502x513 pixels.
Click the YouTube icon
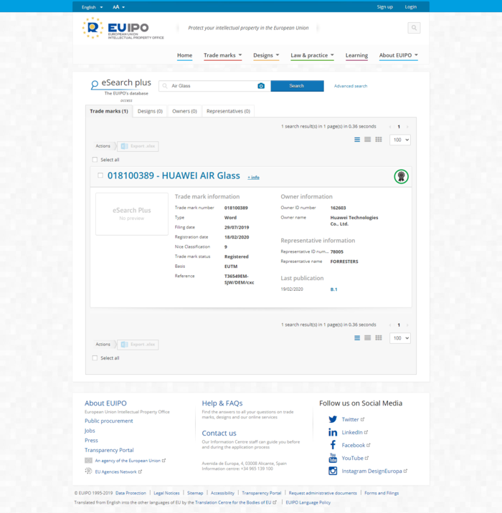[333, 458]
